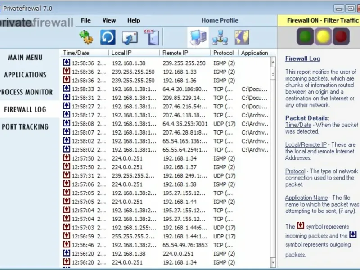Viewport: 360px width, 270px height.
Task: Click outgoing icon on the 12:58:31 row
Action: point(67,97)
